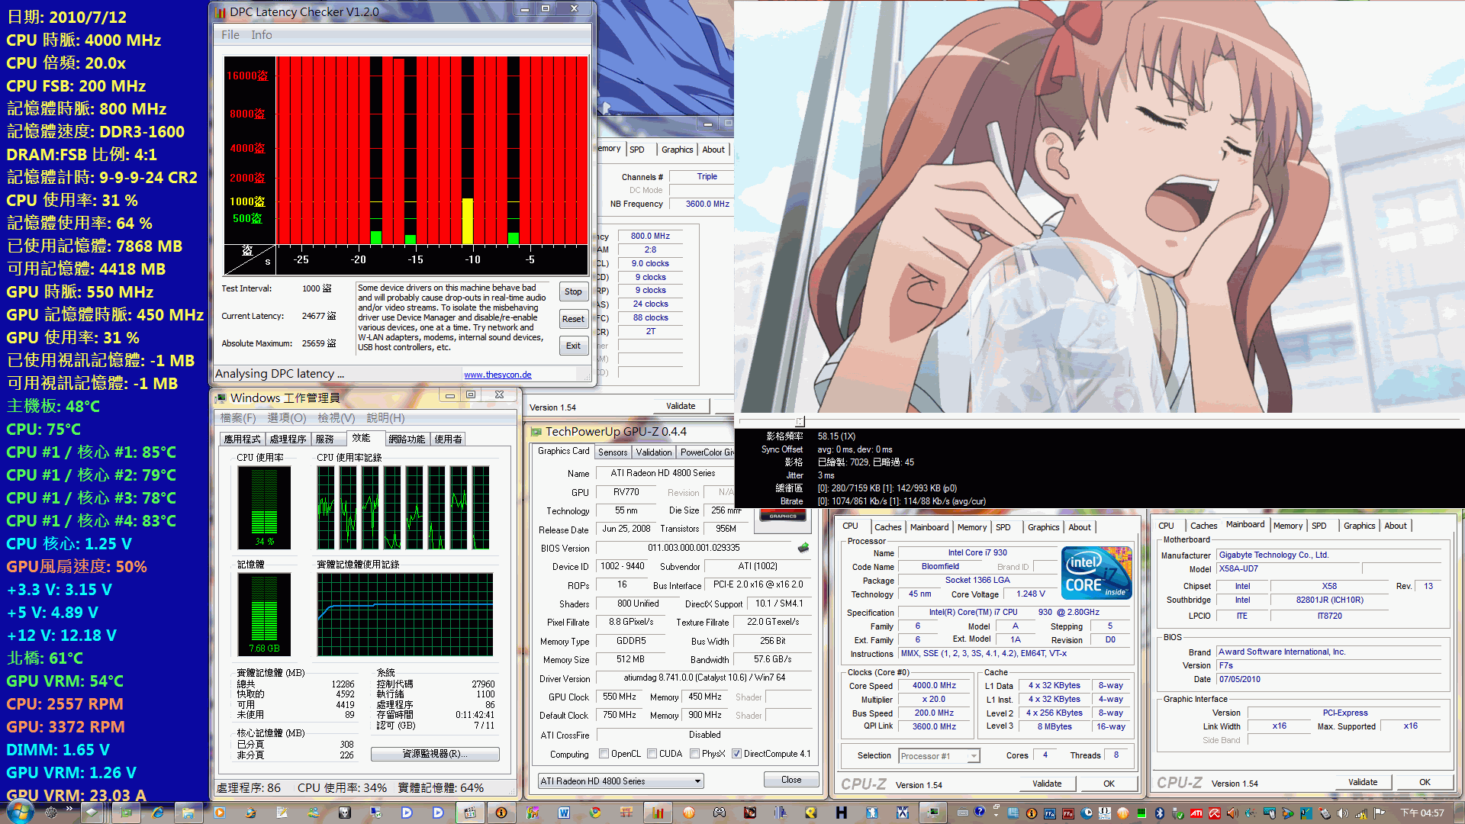1465x824 pixels.
Task: Open the 選項(O) menu in Task Manager
Action: 287,418
